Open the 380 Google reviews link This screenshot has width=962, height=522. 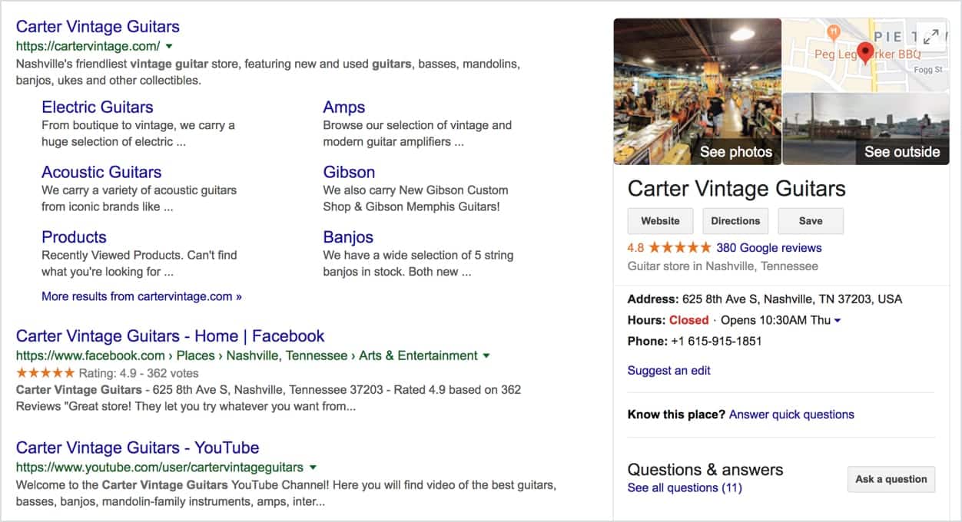click(769, 248)
